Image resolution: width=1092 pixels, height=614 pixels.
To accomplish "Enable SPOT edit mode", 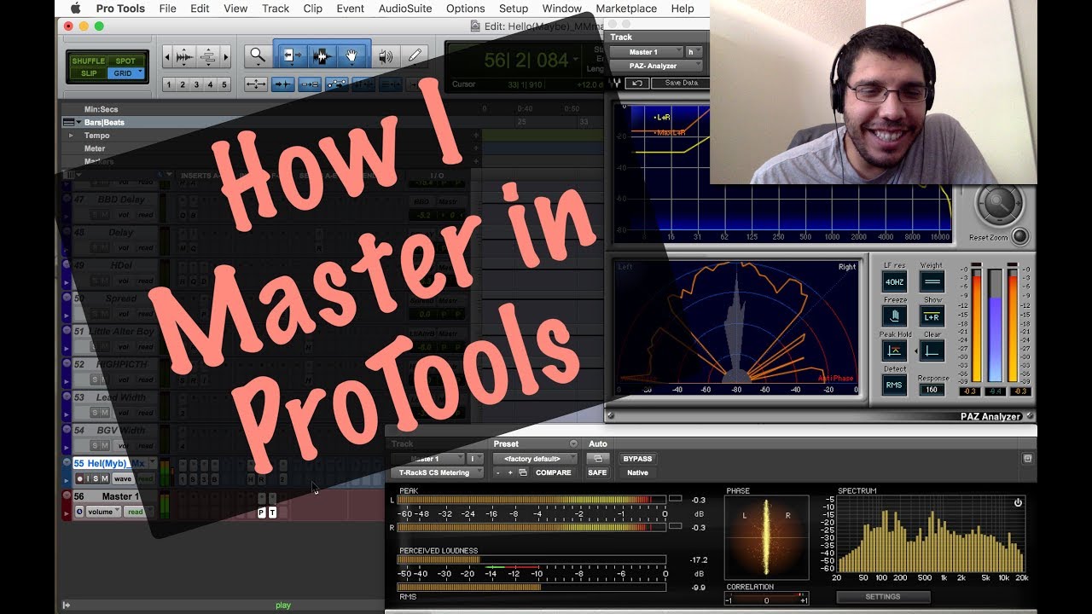I will click(125, 61).
